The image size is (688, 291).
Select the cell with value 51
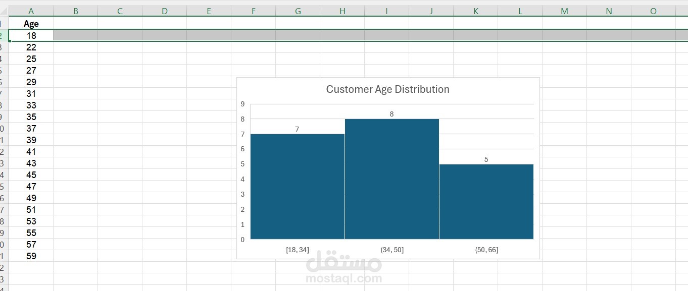pos(31,209)
